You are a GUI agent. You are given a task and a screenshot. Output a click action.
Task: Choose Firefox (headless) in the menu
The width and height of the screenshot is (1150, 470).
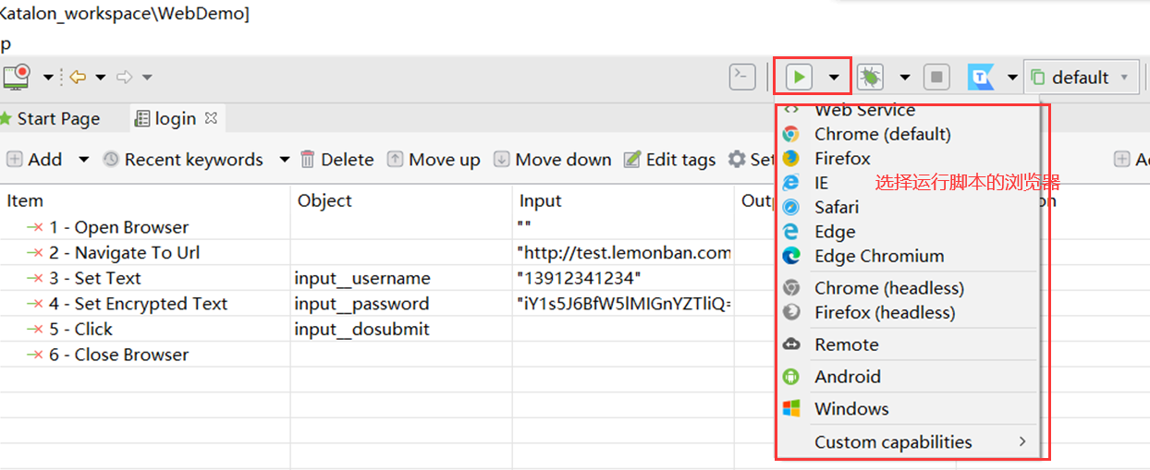point(884,313)
